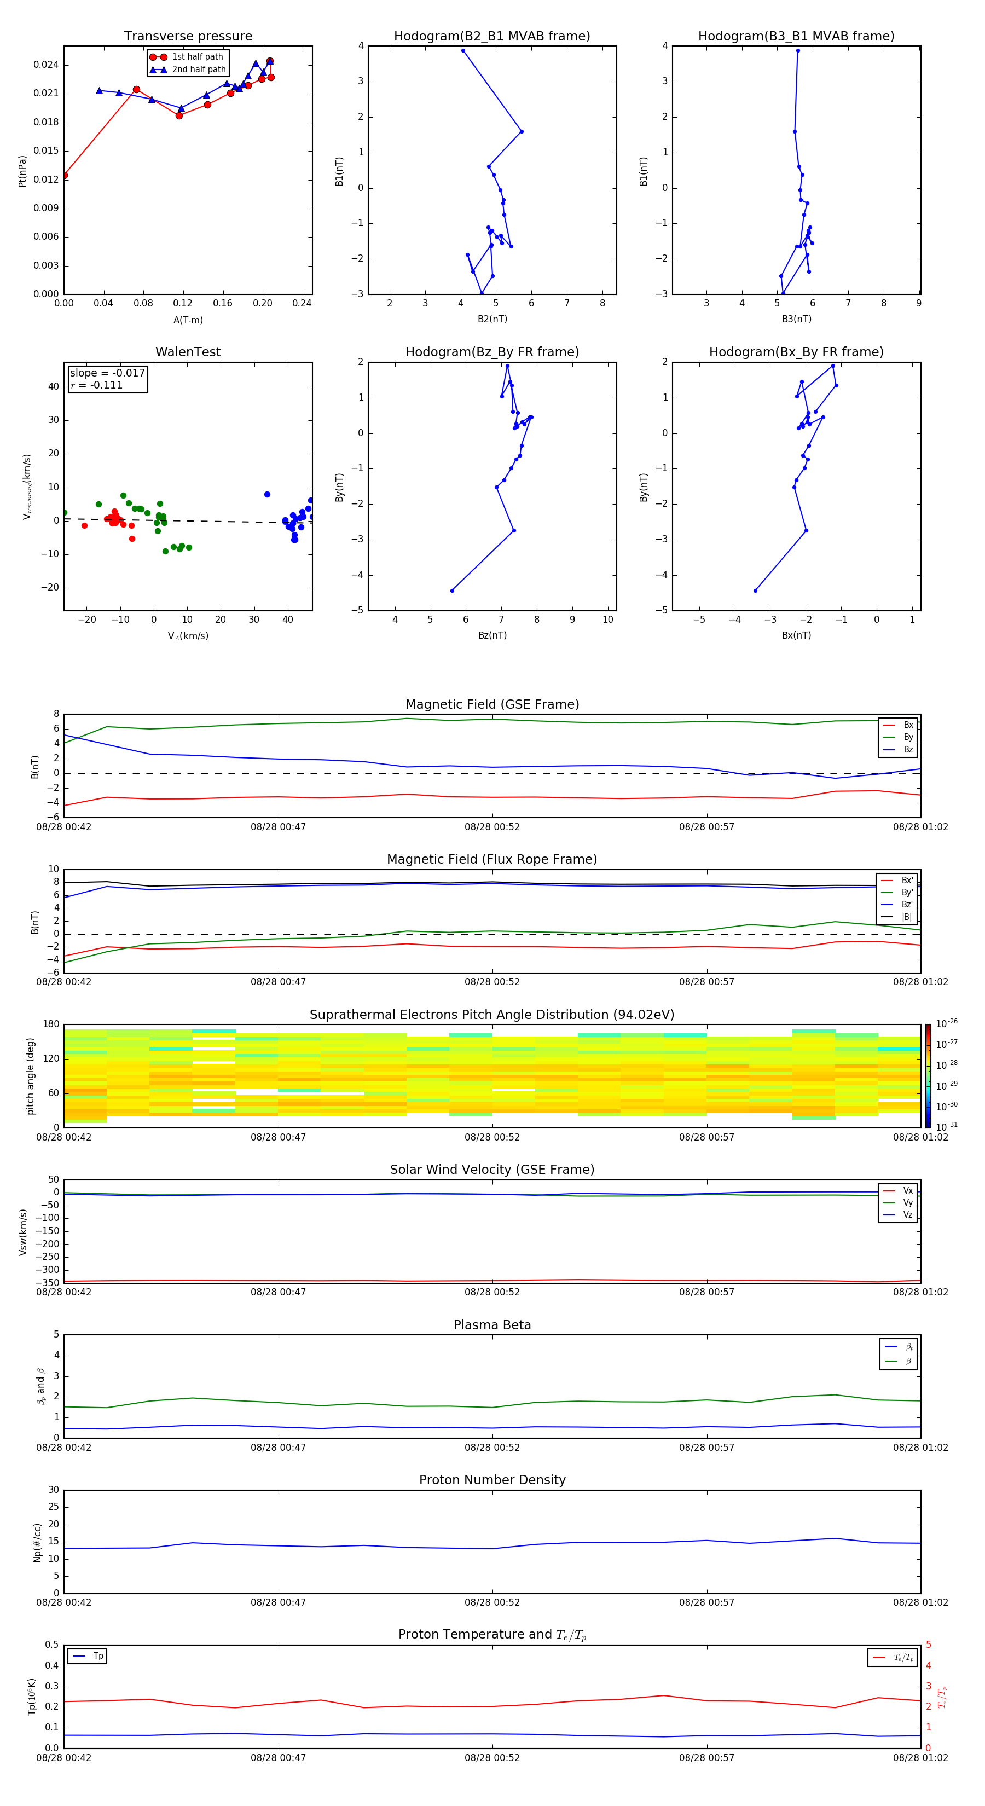The width and height of the screenshot is (985, 1806).
Task: Click the 08/28 00:57 tick under GSE magnetic field
Action: point(706,827)
